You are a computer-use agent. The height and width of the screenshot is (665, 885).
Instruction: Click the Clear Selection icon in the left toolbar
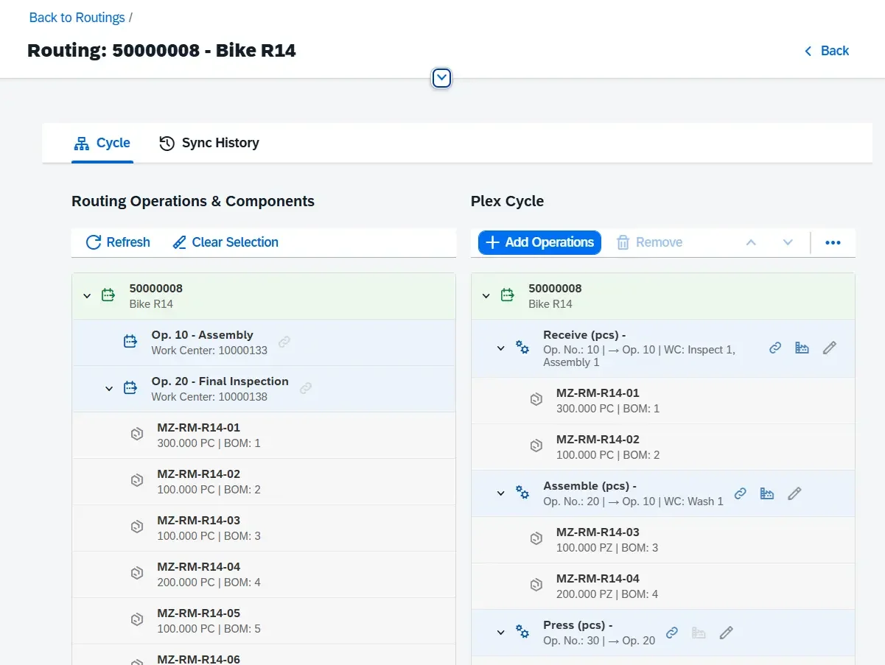(178, 242)
